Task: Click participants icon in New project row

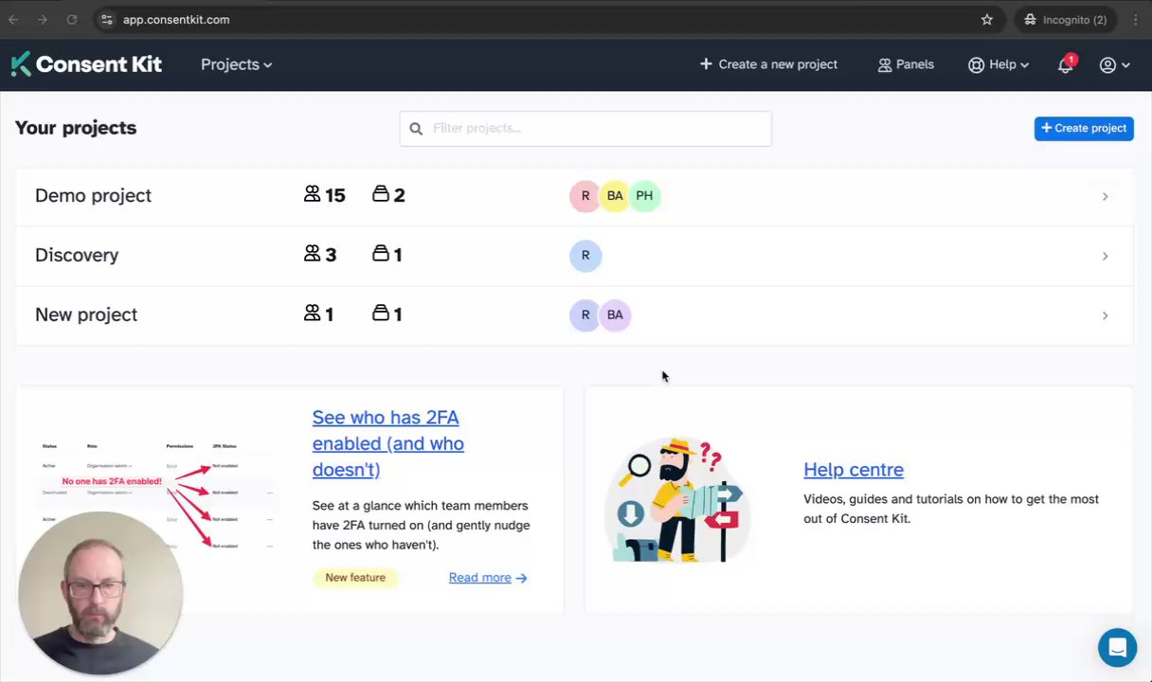Action: [312, 313]
